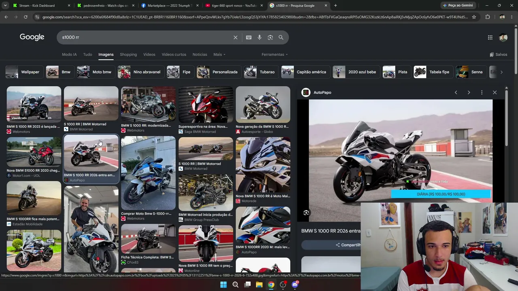Switch to the Vídeos curtos tab
This screenshot has width=518, height=291.
click(174, 55)
